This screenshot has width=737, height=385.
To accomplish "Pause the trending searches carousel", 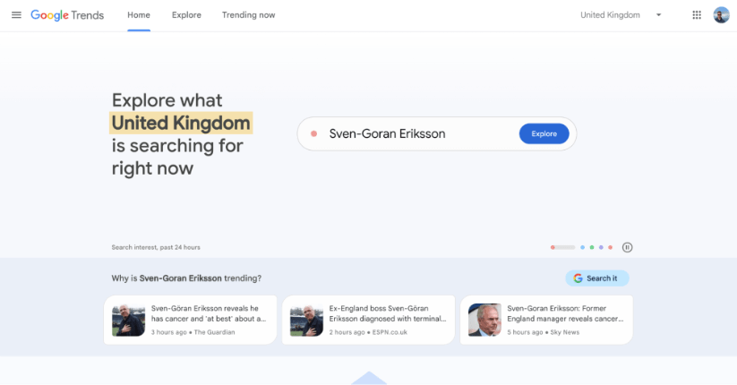I will coord(627,247).
